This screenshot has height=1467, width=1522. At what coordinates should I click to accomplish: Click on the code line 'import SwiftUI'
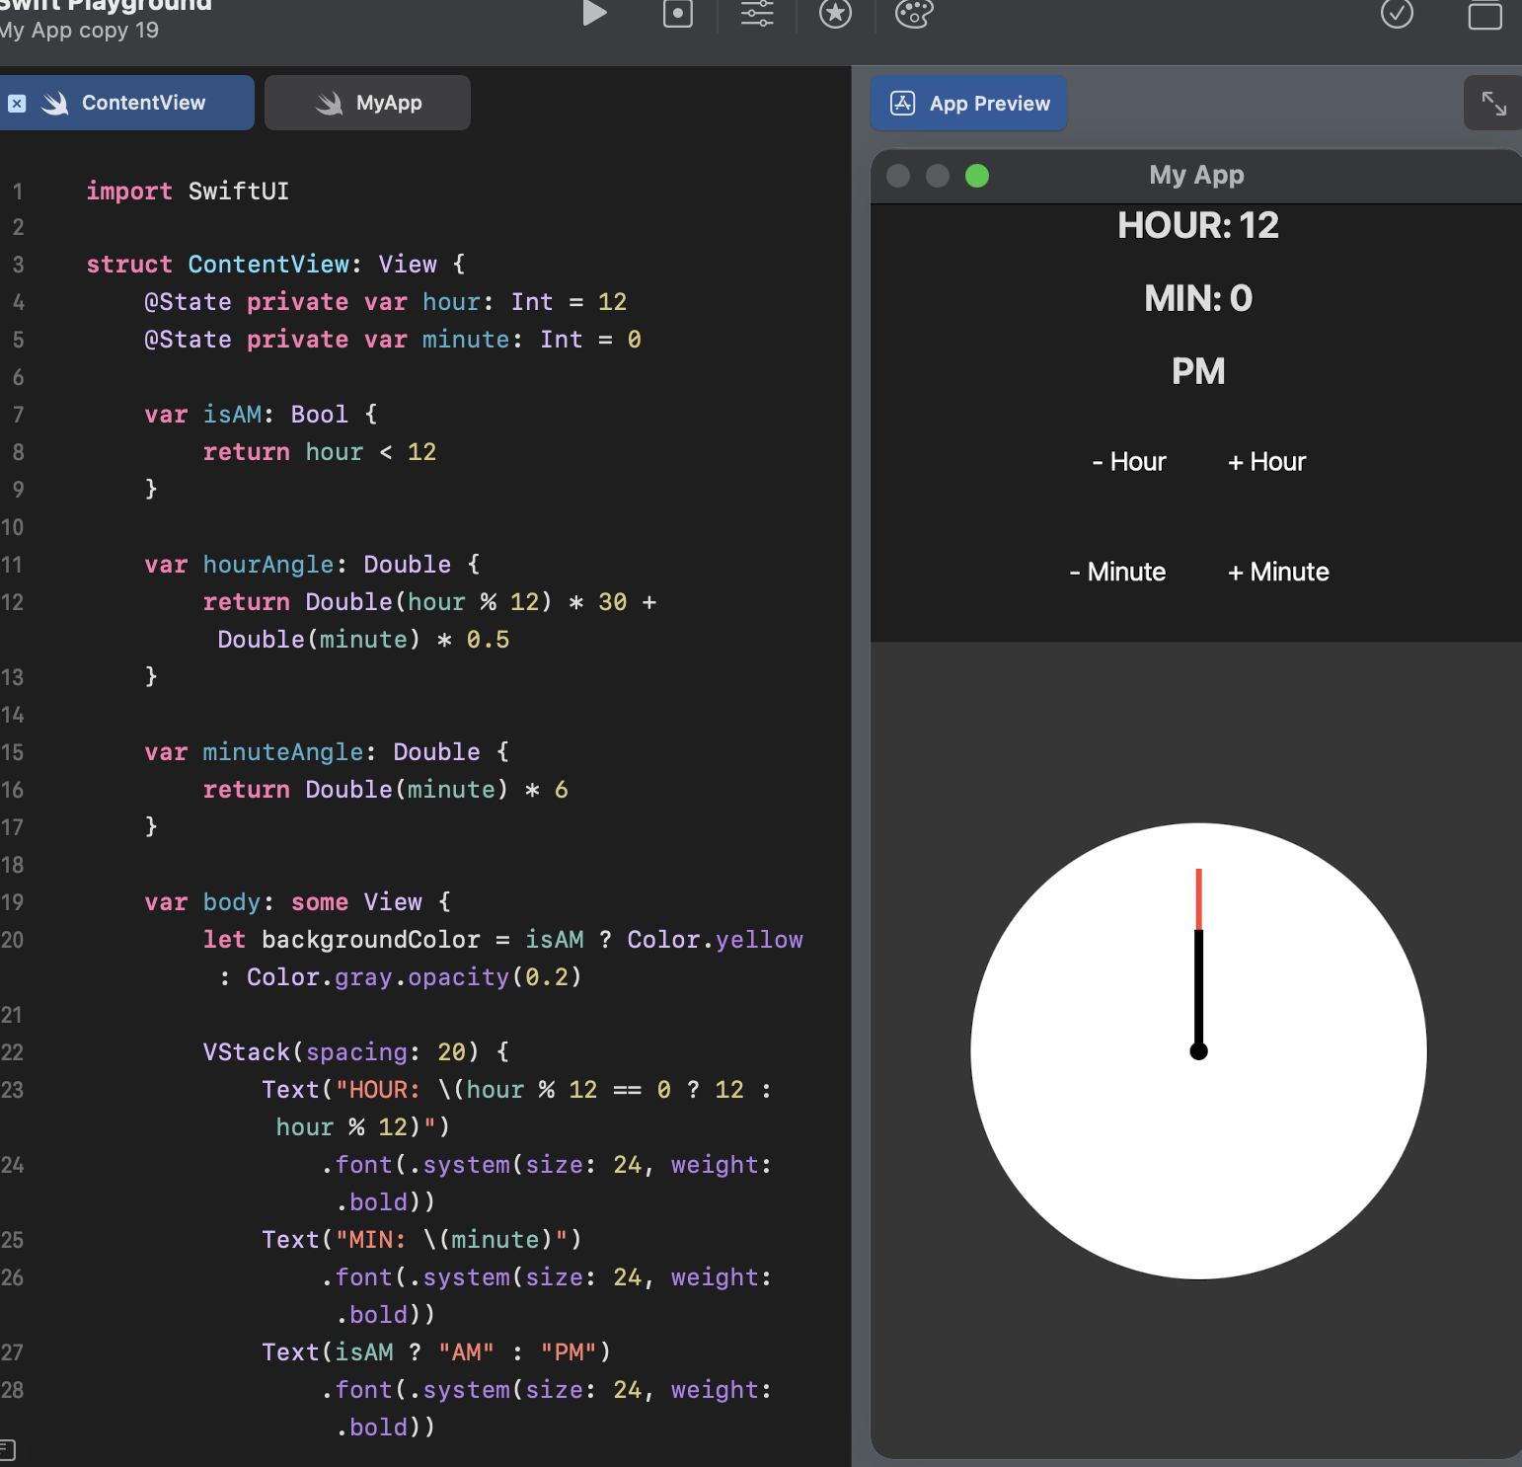188,192
